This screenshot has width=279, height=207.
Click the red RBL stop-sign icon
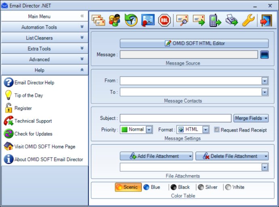(165, 20)
